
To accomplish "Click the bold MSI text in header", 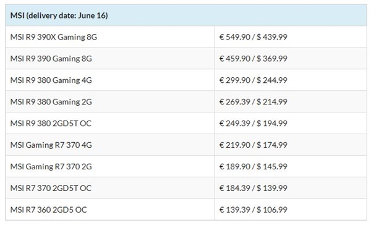I will click(17, 15).
